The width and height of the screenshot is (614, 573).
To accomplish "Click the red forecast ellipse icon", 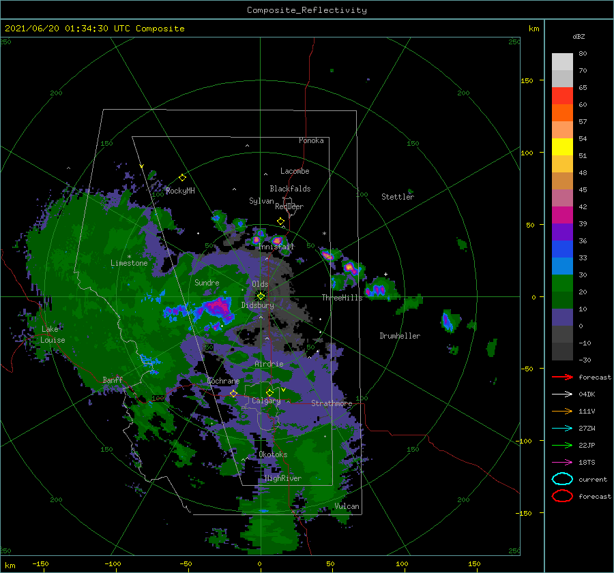I will click(x=562, y=496).
